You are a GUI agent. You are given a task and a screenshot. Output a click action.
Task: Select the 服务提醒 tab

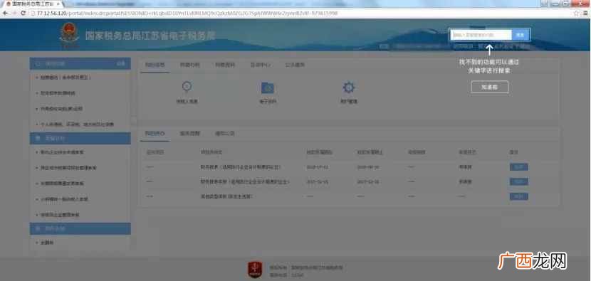pos(189,133)
